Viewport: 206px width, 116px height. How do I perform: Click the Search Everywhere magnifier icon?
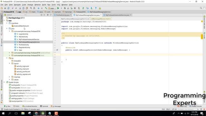201,8
